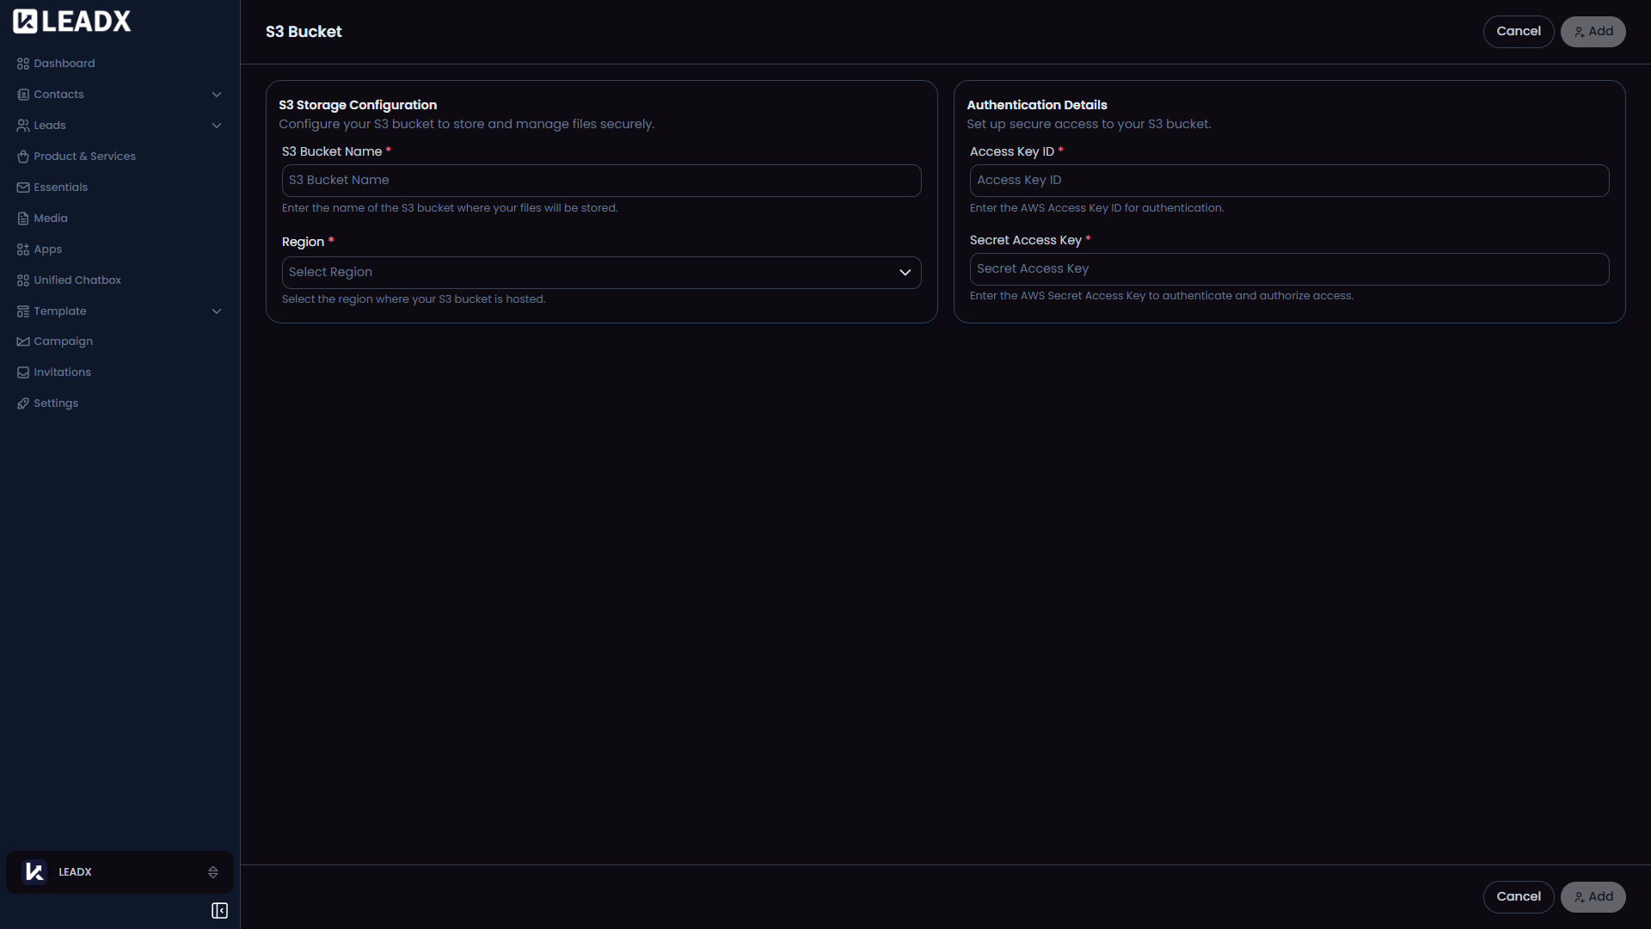Expand the Template section chevron
The width and height of the screenshot is (1651, 929).
tap(216, 311)
